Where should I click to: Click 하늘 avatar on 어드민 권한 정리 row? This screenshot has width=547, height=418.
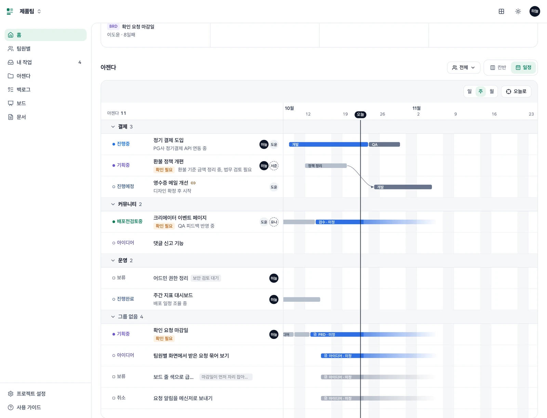pos(274,278)
